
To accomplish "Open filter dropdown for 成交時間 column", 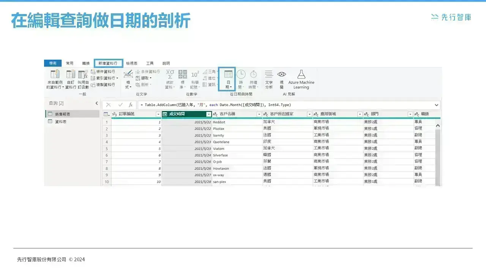I will pos(208,114).
